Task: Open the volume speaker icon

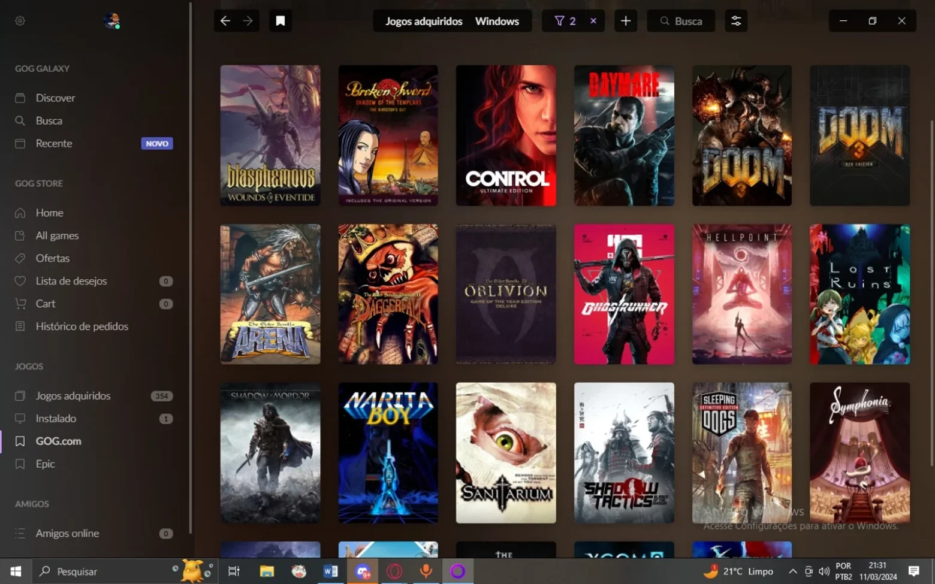Action: tap(824, 571)
